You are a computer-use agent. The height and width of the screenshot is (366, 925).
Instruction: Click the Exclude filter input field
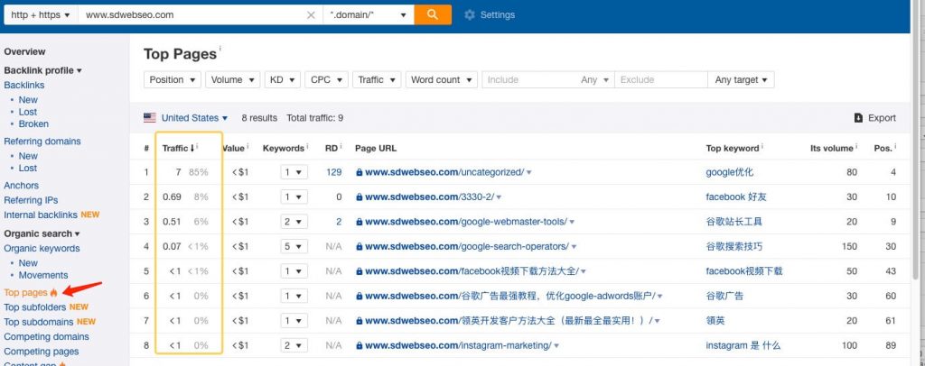[661, 79]
